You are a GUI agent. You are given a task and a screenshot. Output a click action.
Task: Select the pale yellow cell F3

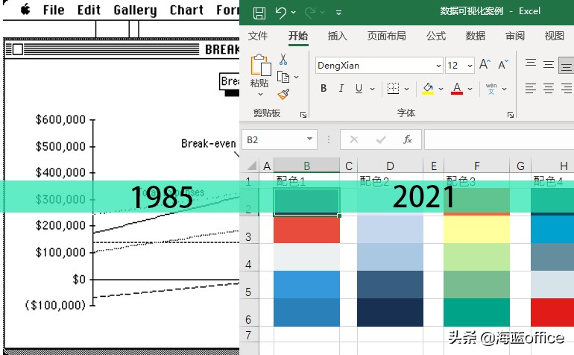476,230
